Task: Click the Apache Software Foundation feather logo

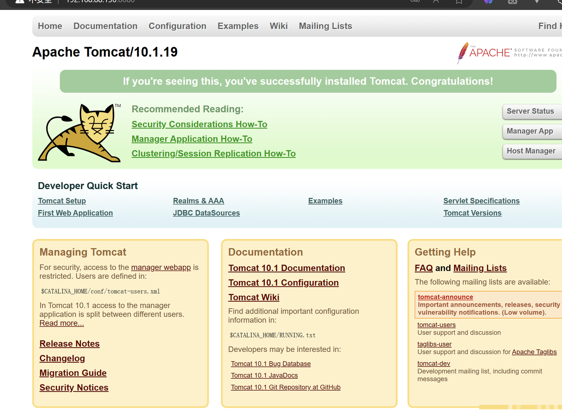Action: pos(509,53)
